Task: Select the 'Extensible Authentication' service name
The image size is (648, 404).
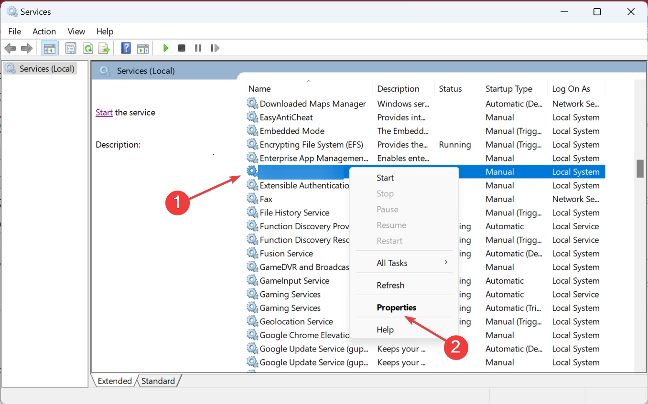Action: pos(305,185)
